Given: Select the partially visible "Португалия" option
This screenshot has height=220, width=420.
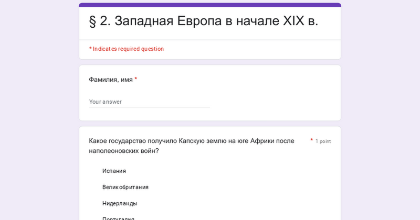Looking at the screenshot, I should 118,218.
